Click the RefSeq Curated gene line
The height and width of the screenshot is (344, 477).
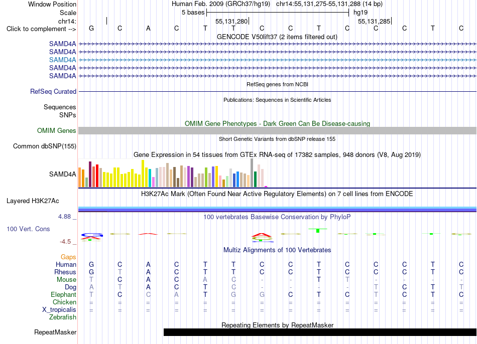click(x=277, y=91)
